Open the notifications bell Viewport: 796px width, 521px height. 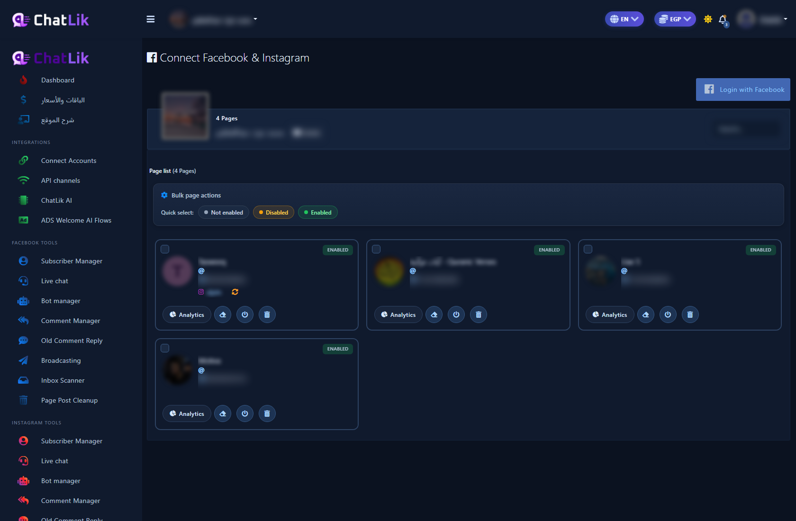723,19
